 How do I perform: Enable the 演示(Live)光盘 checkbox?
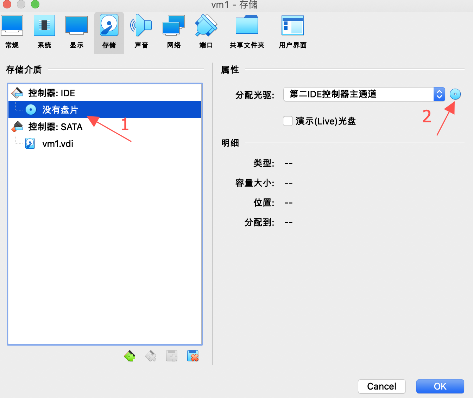(x=288, y=121)
